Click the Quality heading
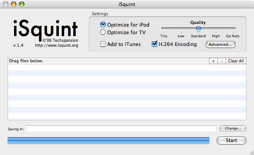Viewport: 254px width, 155px height. pyautogui.click(x=198, y=22)
